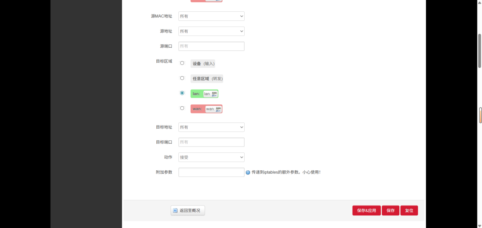
Task: Click the 保存 button
Action: 390,210
